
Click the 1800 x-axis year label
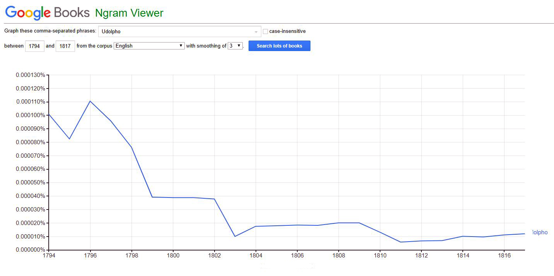(x=173, y=256)
